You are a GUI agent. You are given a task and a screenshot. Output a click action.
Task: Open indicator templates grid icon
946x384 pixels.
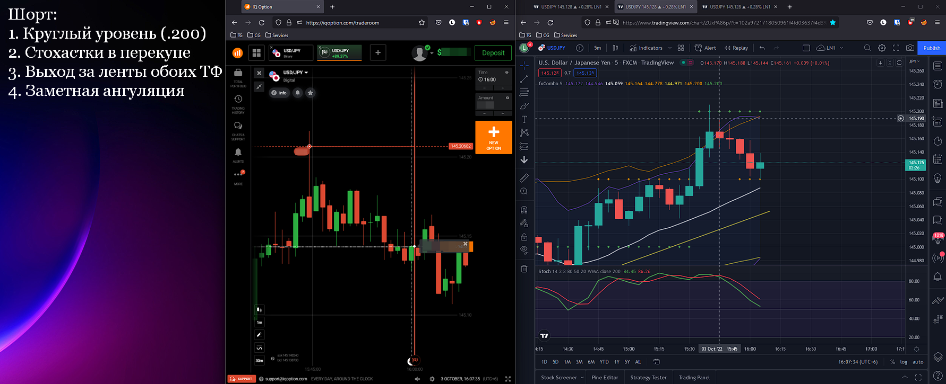(x=681, y=48)
